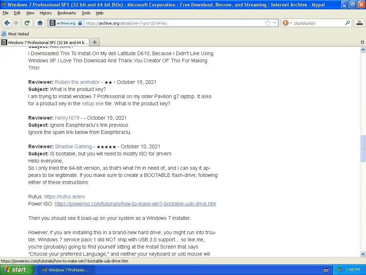Click the system tray network icon
366x275 pixels.
point(339,270)
